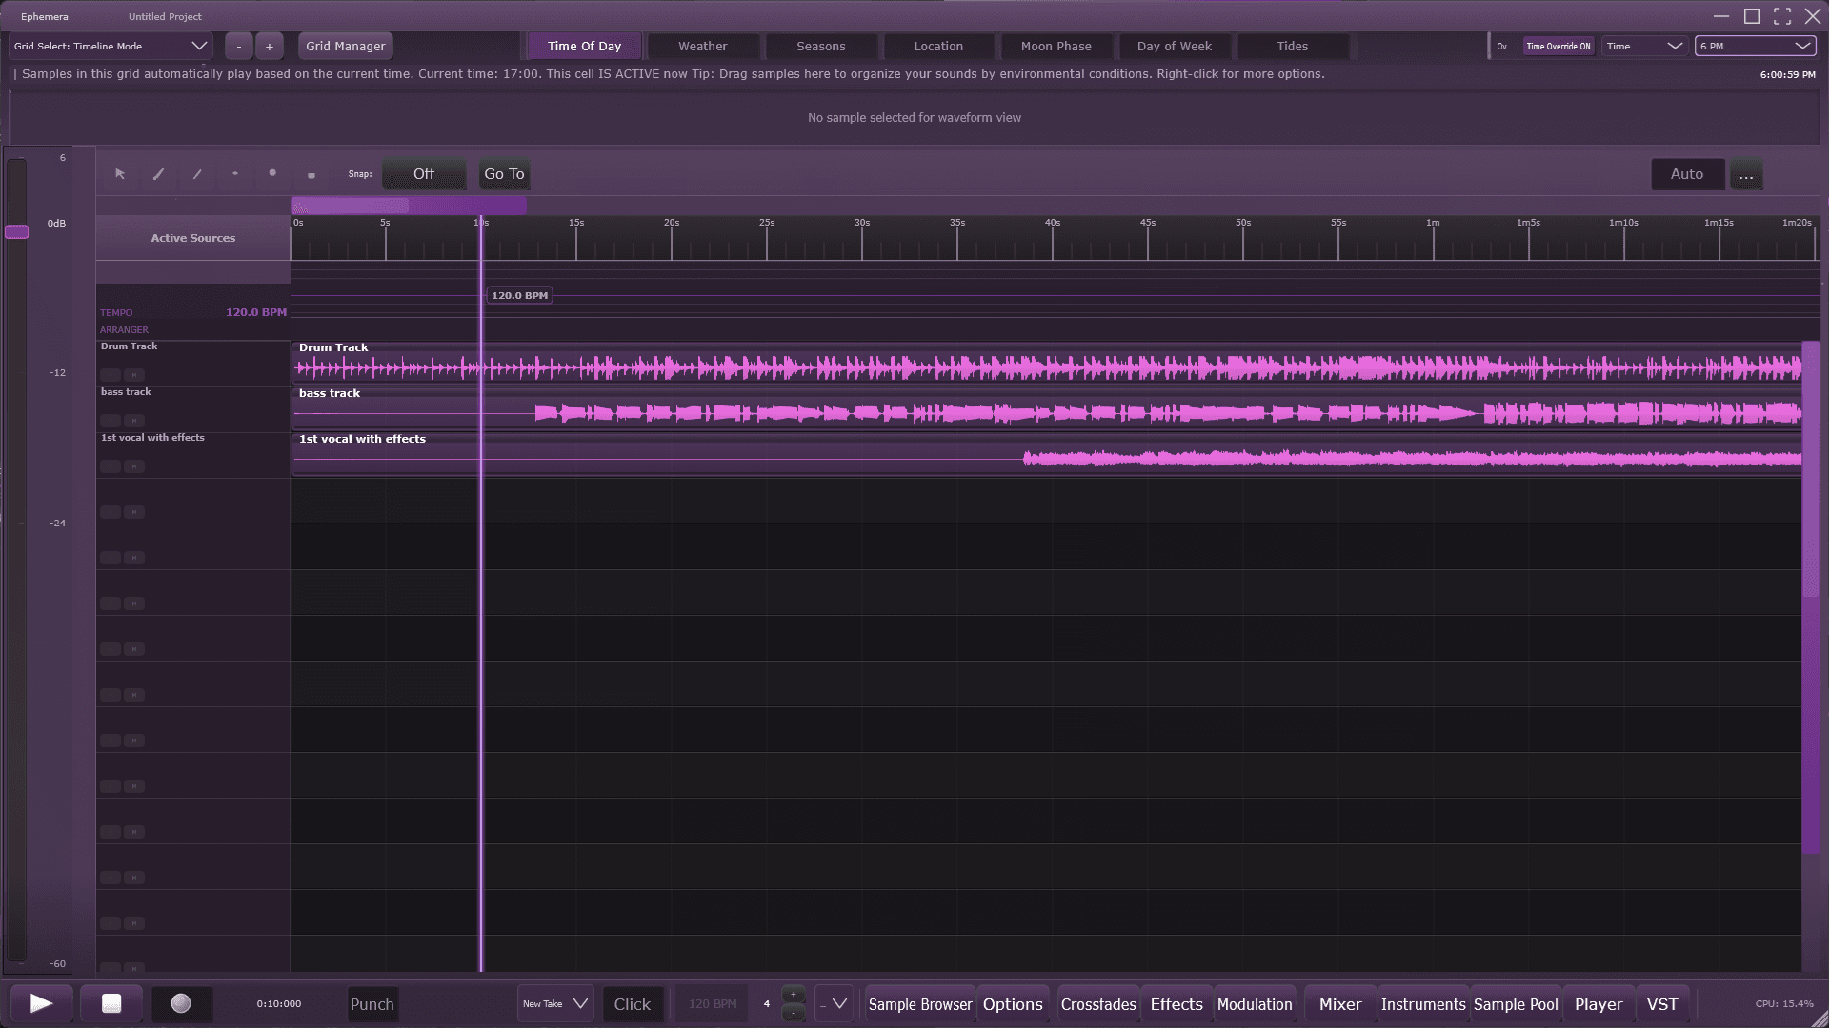Click the 120.0 BPM tempo marker

pyautogui.click(x=519, y=296)
